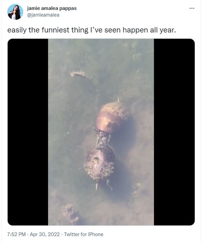Play the turtle video in the tweet
The image size is (205, 242).
click(x=101, y=132)
